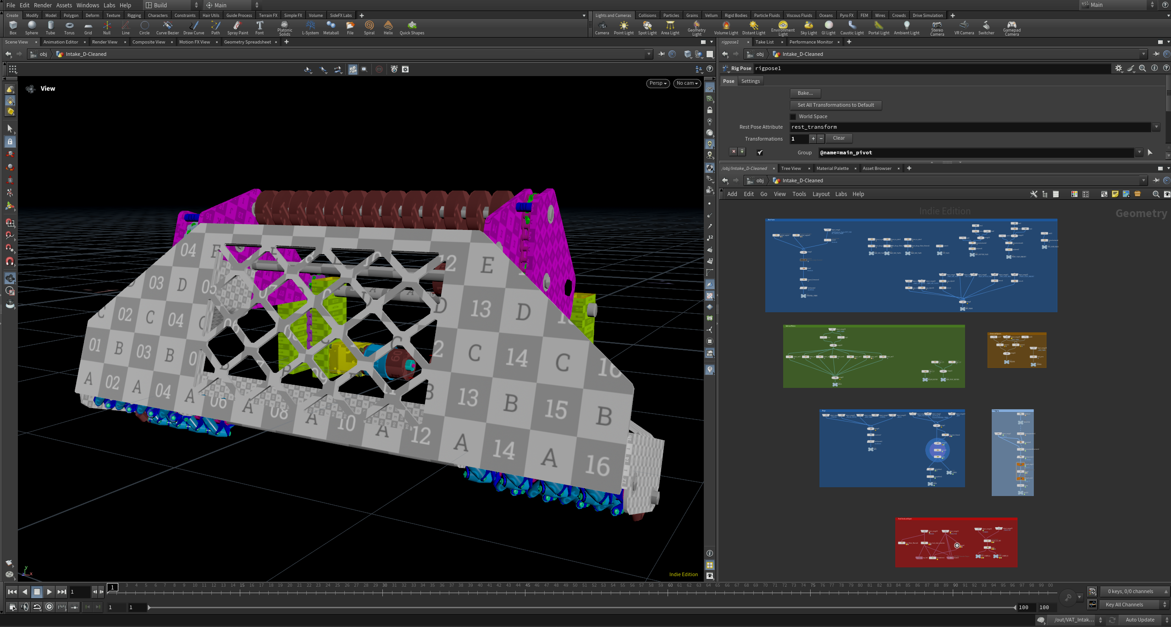Click the Bake... button

point(805,93)
